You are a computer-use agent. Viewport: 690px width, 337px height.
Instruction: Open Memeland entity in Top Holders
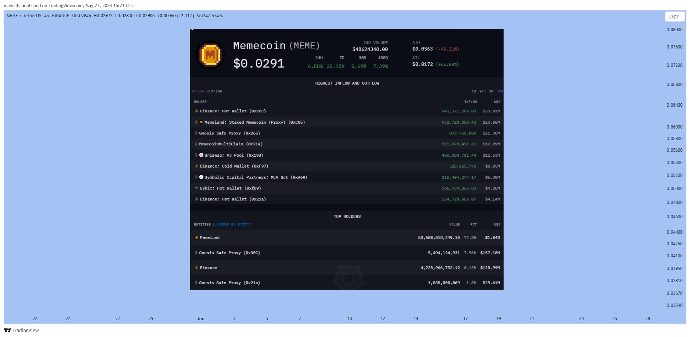tap(210, 237)
